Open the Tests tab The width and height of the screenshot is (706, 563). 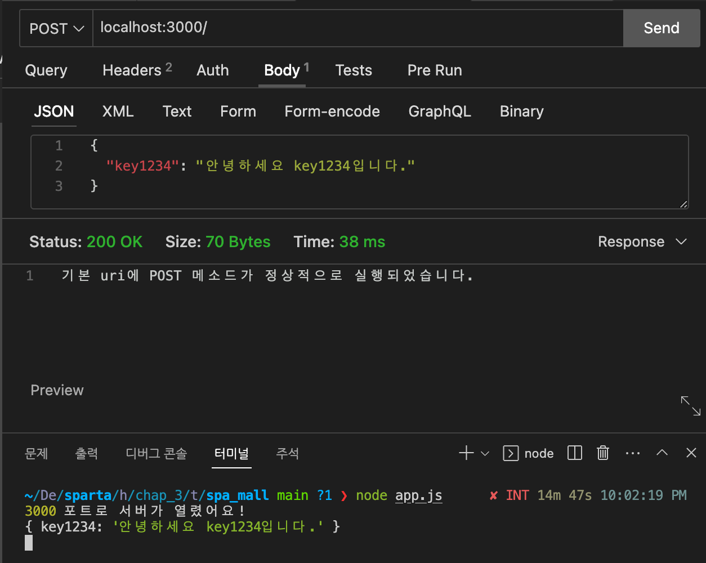354,70
